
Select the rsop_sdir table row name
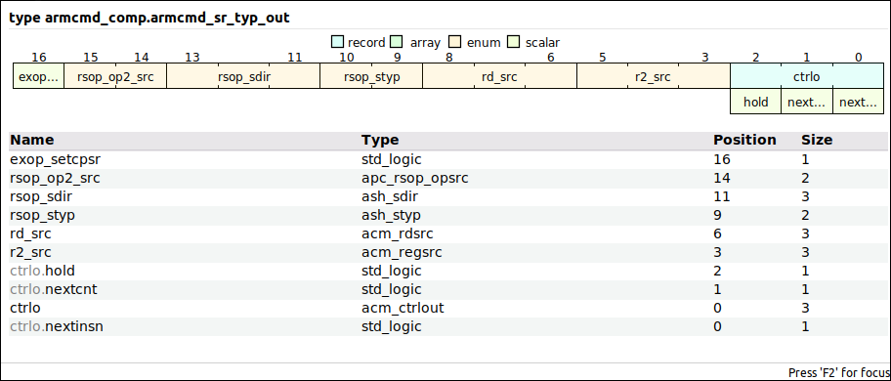point(41,197)
